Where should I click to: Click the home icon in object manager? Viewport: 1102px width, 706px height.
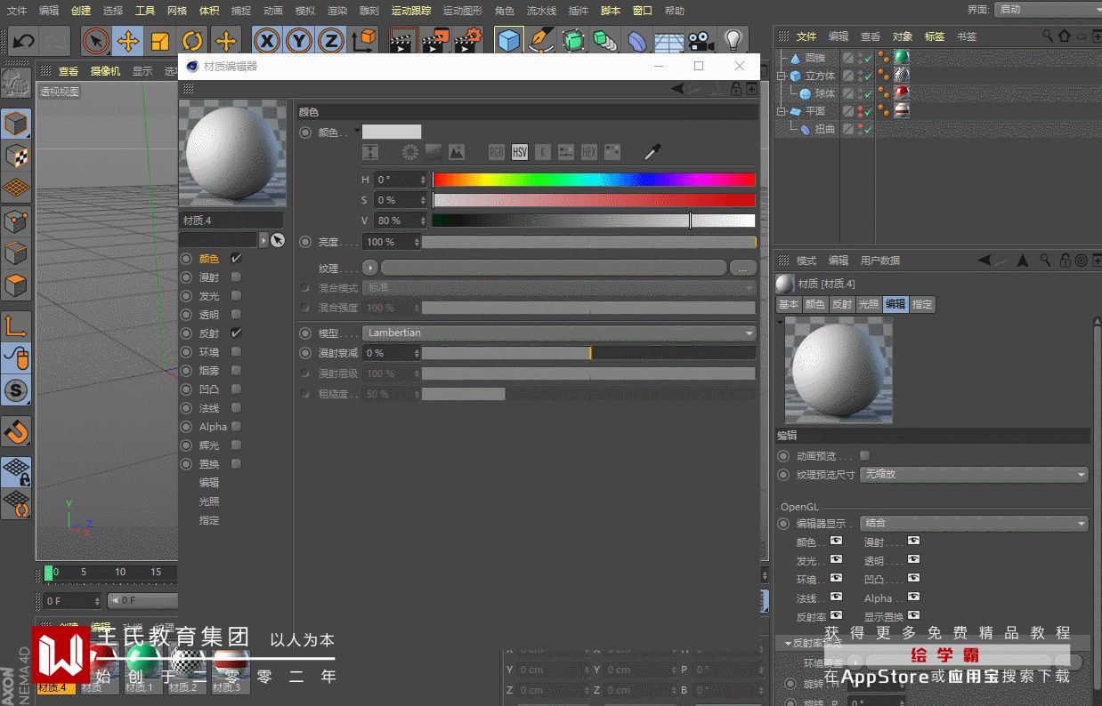[1065, 36]
